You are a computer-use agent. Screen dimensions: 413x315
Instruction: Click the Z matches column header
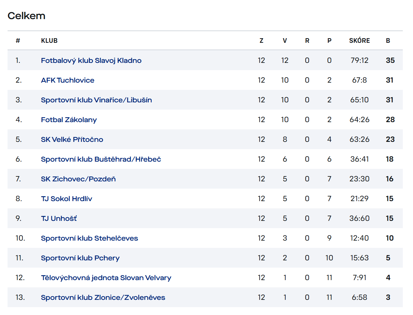tap(261, 41)
